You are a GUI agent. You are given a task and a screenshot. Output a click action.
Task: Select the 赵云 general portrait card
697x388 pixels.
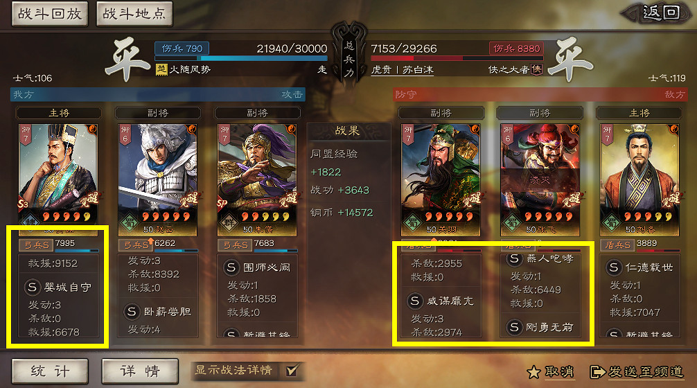click(157, 180)
